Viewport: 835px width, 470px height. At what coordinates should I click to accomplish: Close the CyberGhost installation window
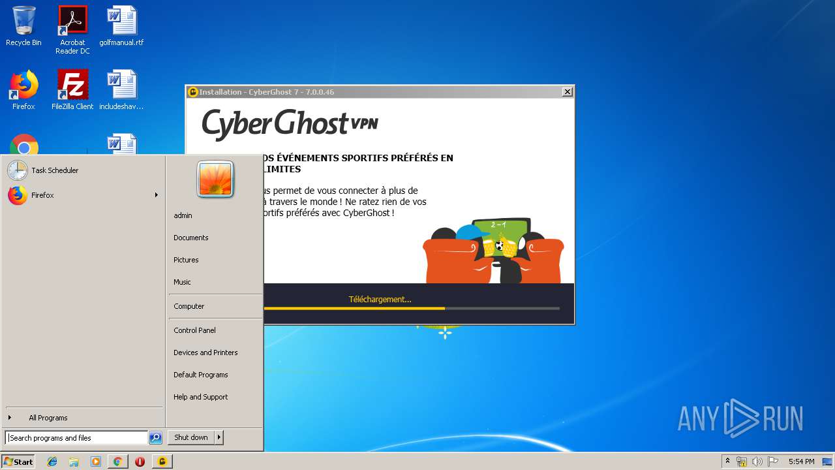[568, 92]
